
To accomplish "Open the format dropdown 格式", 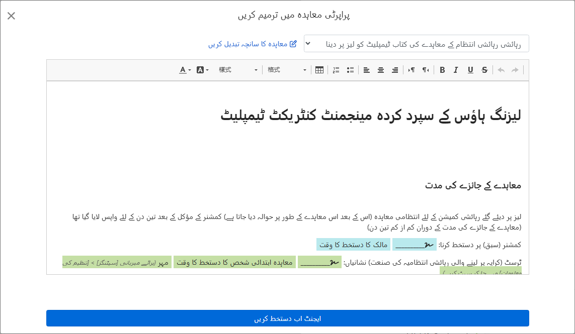I will (x=287, y=70).
